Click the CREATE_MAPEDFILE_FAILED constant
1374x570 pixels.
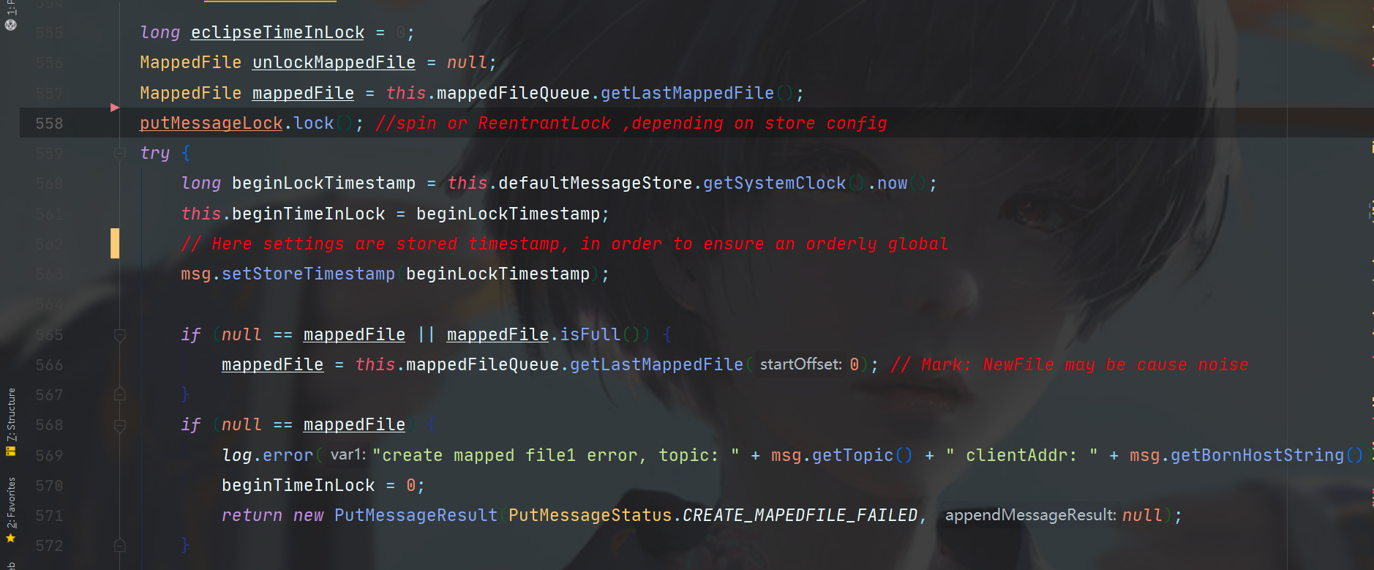(x=800, y=516)
